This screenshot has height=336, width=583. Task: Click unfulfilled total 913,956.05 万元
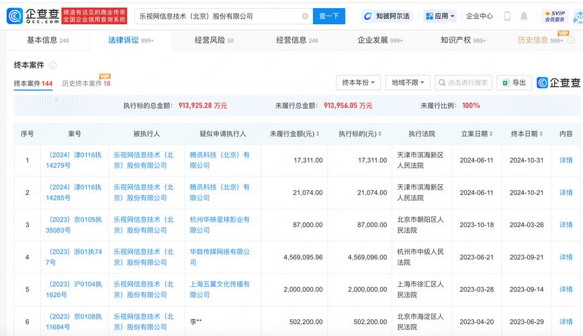348,106
